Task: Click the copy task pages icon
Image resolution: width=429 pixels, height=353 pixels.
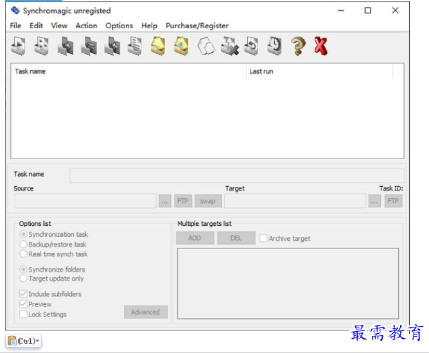Action: [x=206, y=46]
